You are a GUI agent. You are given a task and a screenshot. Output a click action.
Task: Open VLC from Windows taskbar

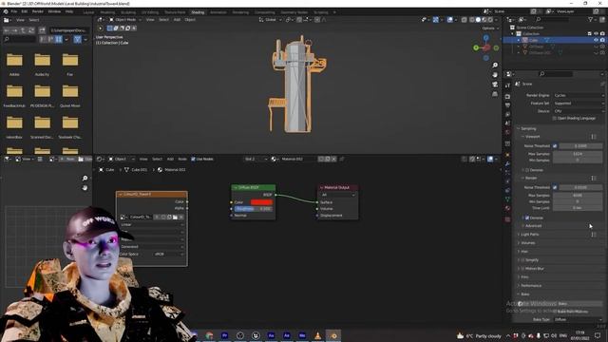[x=317, y=335]
